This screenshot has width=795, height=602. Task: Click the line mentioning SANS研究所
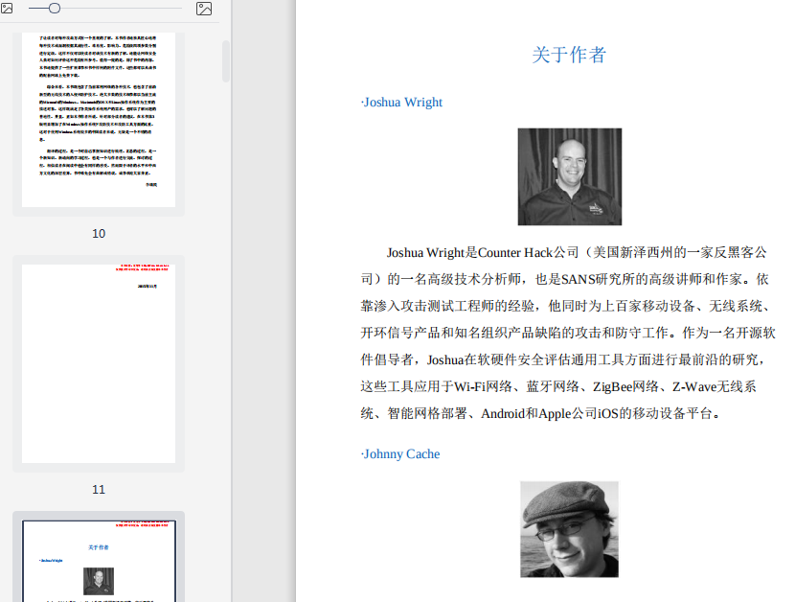pos(565,279)
